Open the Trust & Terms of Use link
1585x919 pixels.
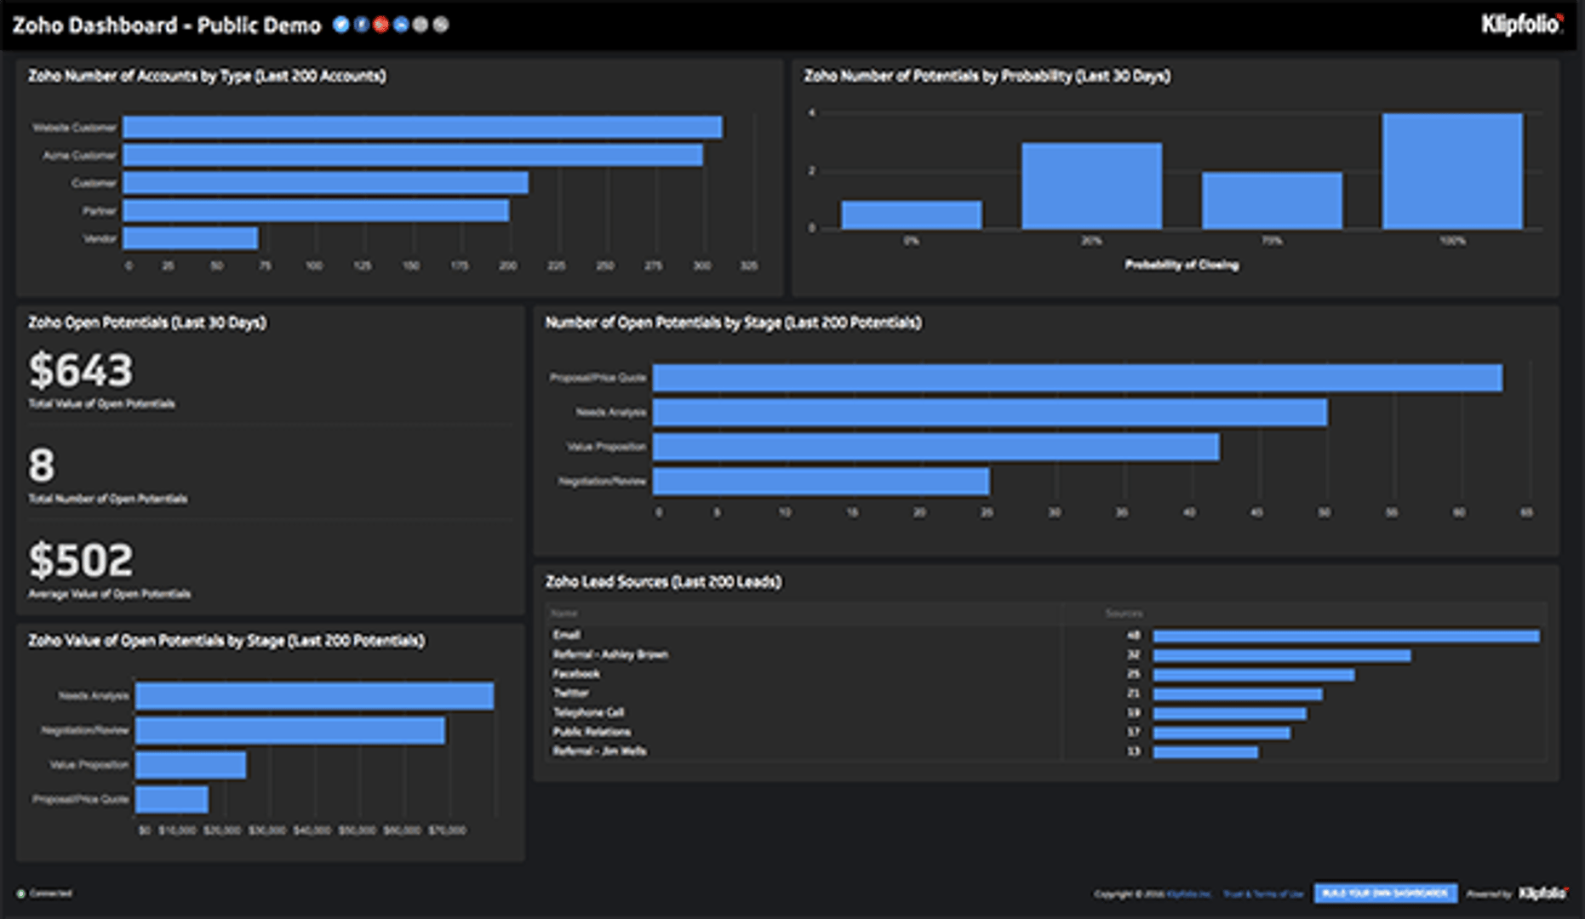coord(1263,894)
